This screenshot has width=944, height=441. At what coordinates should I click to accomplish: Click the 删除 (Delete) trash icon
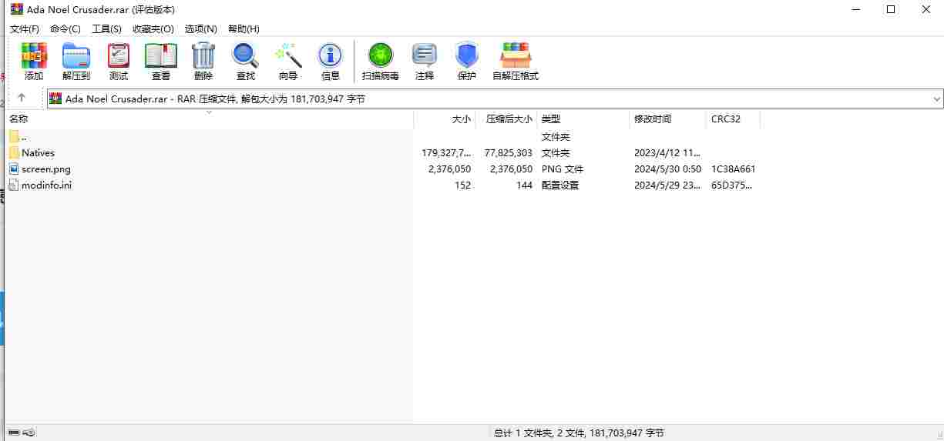203,55
